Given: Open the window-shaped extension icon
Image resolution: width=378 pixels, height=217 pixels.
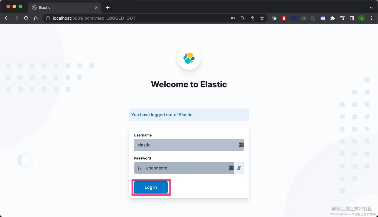Looking at the screenshot, I should pos(323,18).
